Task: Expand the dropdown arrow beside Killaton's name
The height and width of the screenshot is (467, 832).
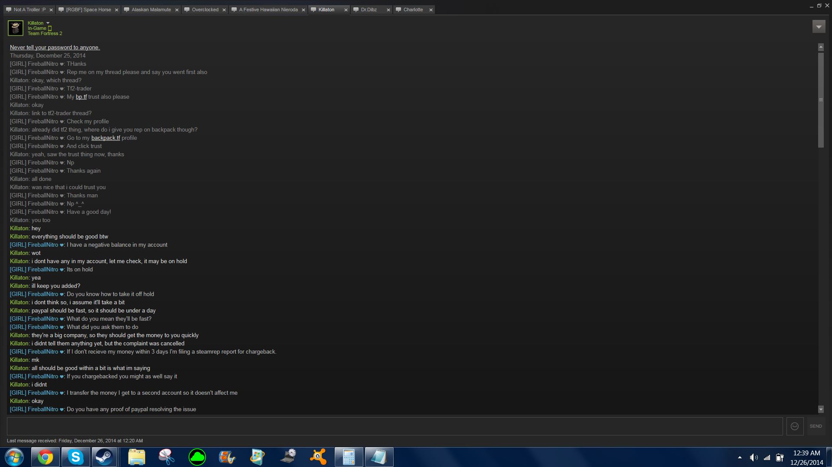Action: (48, 23)
